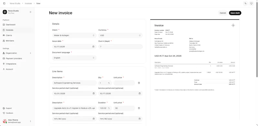Click the Feedback megaphone icon

4,113
